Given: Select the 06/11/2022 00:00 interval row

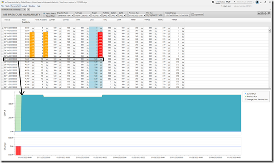Looking at the screenshot, I should coord(93,87).
